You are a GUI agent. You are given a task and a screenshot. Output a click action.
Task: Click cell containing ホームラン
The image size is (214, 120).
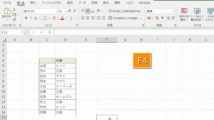point(66,97)
